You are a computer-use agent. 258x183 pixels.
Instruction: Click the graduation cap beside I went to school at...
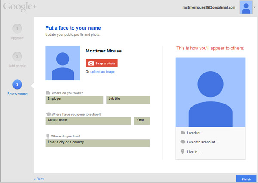click(183, 142)
